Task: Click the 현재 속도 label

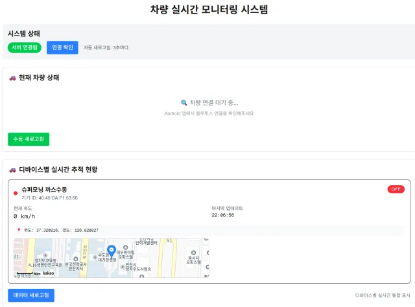Action: (23, 209)
